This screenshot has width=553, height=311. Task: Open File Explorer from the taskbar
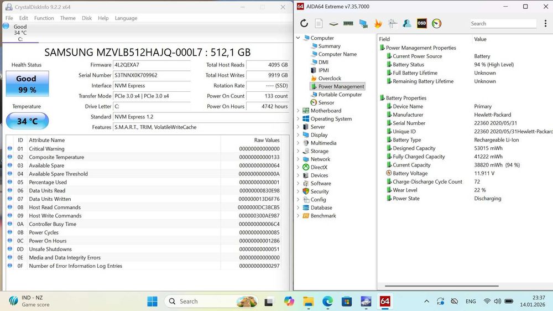pyautogui.click(x=309, y=302)
